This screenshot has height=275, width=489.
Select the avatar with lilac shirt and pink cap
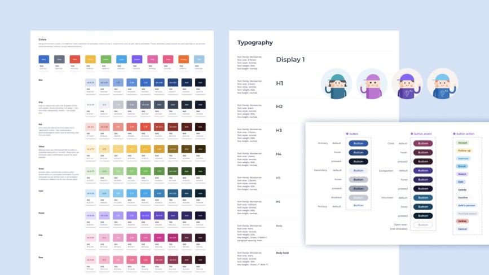coord(372,84)
